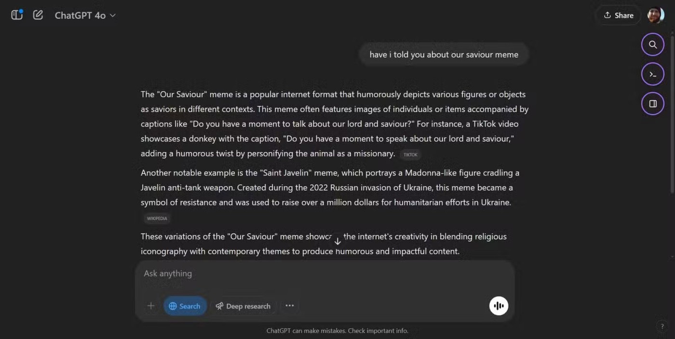Click the Ask anything input field
This screenshot has height=339, width=675.
tap(323, 273)
